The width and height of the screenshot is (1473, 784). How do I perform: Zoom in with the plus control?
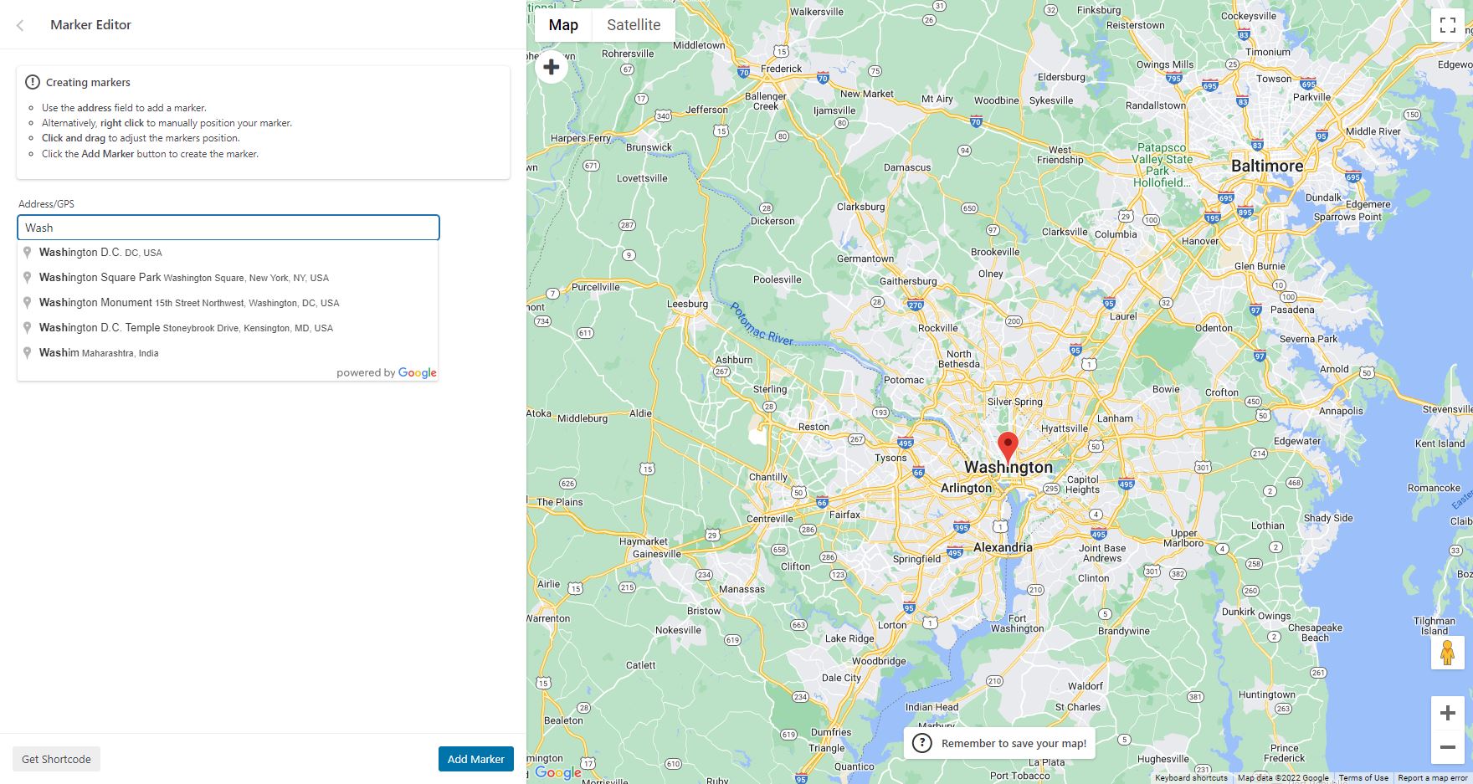click(1449, 712)
